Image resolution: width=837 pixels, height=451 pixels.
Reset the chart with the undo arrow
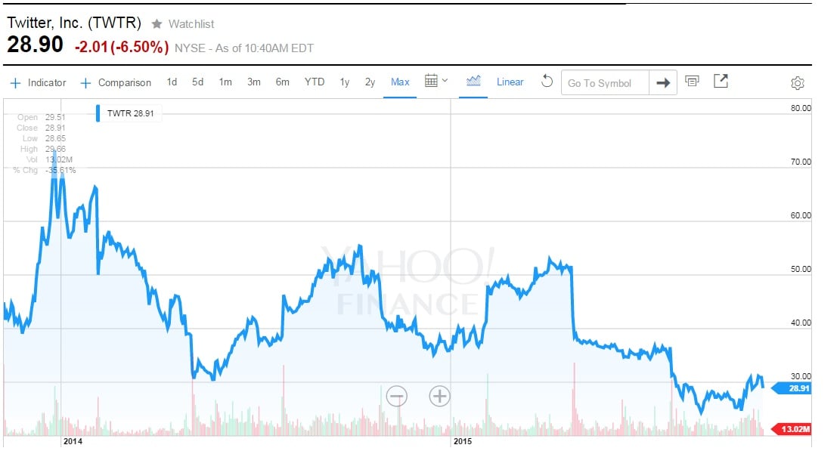[x=547, y=82]
